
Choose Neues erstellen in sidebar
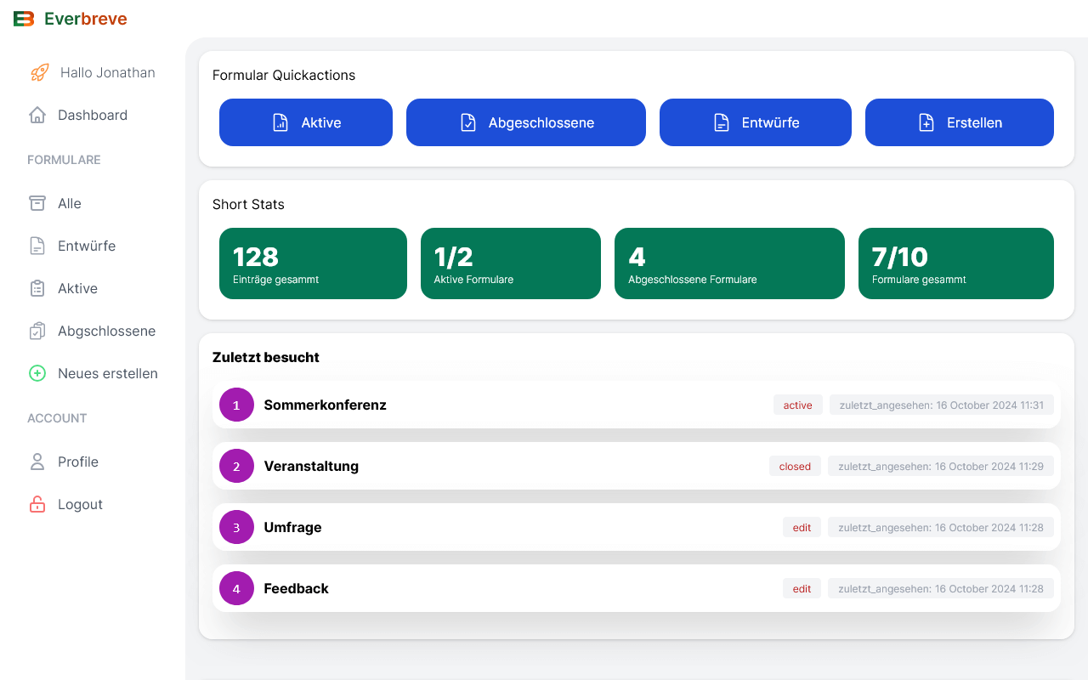pos(93,373)
